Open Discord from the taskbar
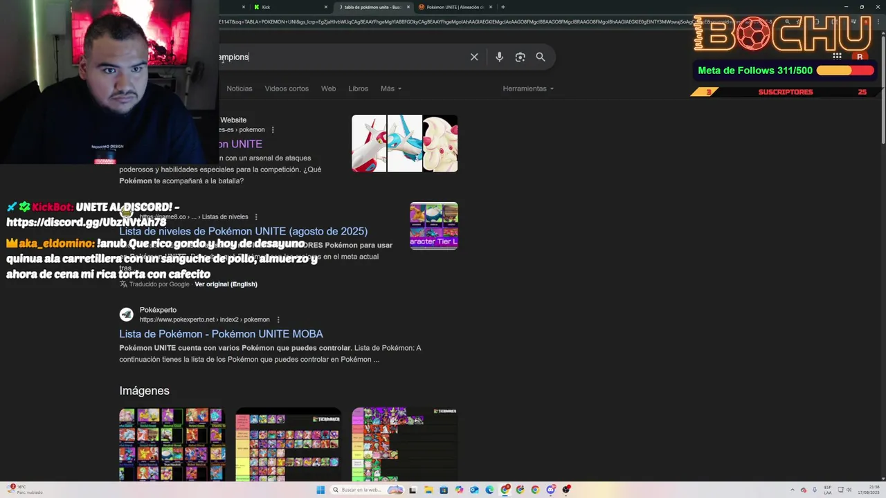The width and height of the screenshot is (886, 498). [x=550, y=490]
